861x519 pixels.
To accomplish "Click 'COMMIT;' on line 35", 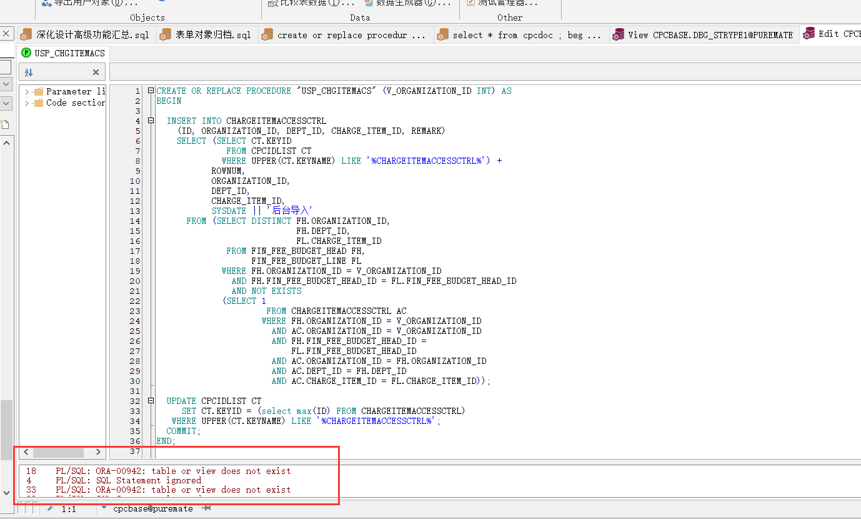I will (184, 431).
